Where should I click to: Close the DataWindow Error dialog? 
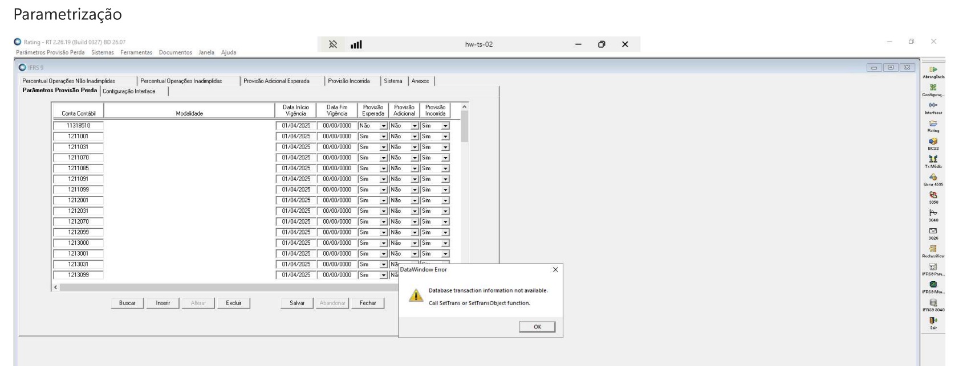tap(555, 270)
